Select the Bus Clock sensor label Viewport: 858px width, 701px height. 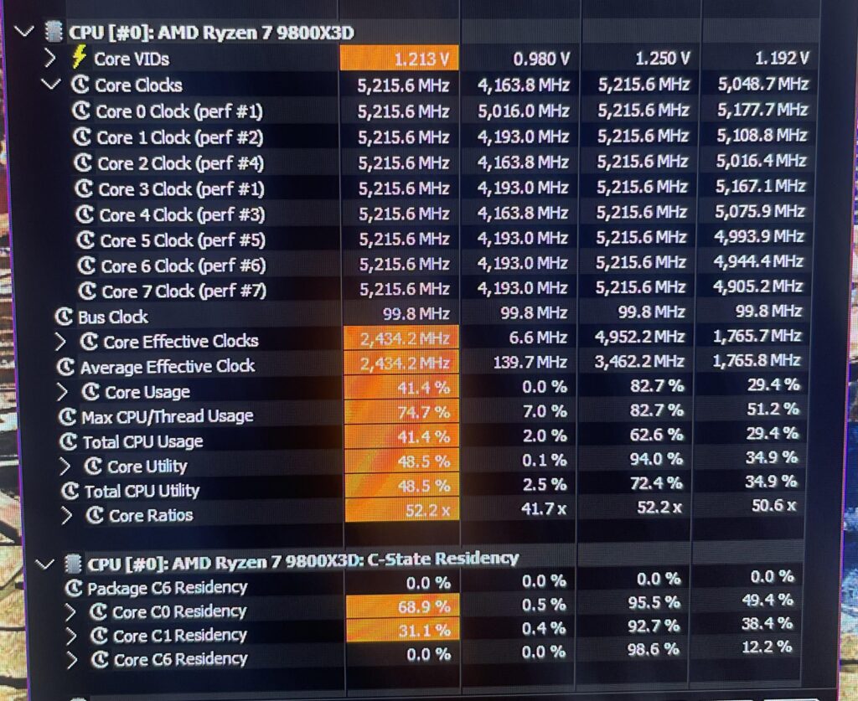point(113,317)
